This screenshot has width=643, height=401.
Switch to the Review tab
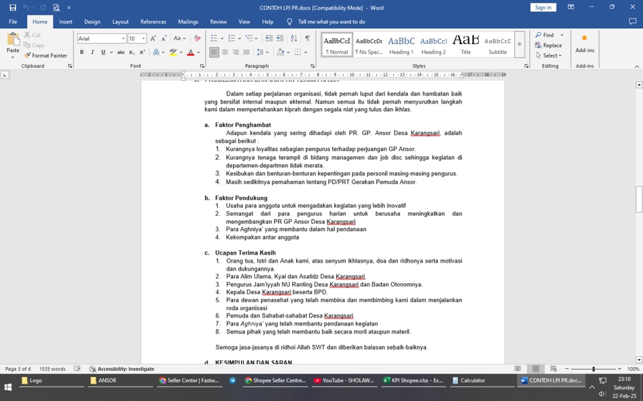point(218,21)
